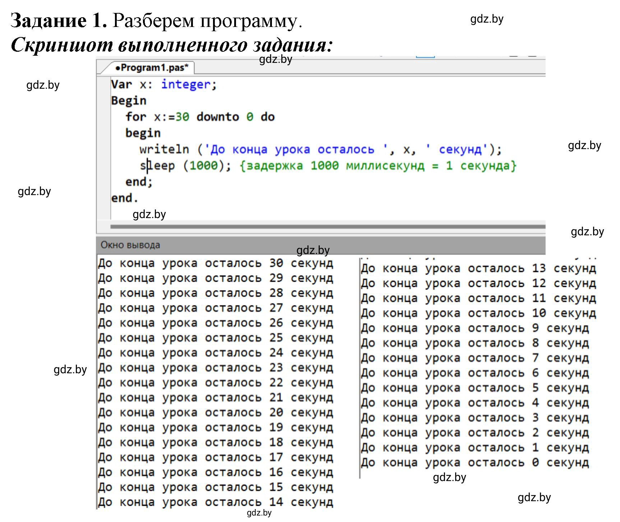This screenshot has width=620, height=522.
Task: Click the lowercase 'begin' keyword line
Action: coord(143,133)
